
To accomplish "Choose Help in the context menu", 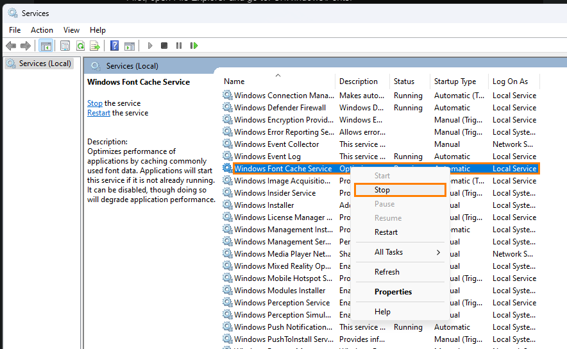I will pyautogui.click(x=400, y=312).
